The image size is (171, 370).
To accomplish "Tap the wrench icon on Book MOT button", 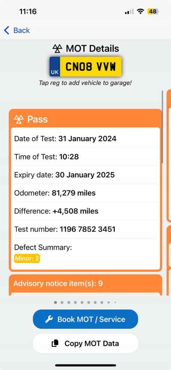I will [49, 319].
